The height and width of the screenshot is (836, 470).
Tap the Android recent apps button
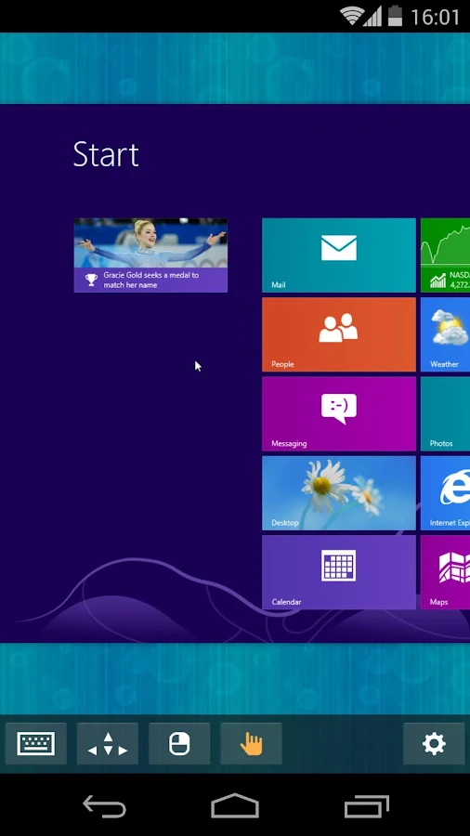366,805
